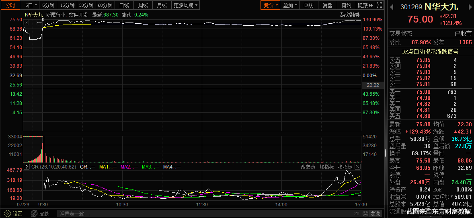Open the 更多周期 dropdown
The height and width of the screenshot is (218, 474).
click(x=186, y=5)
